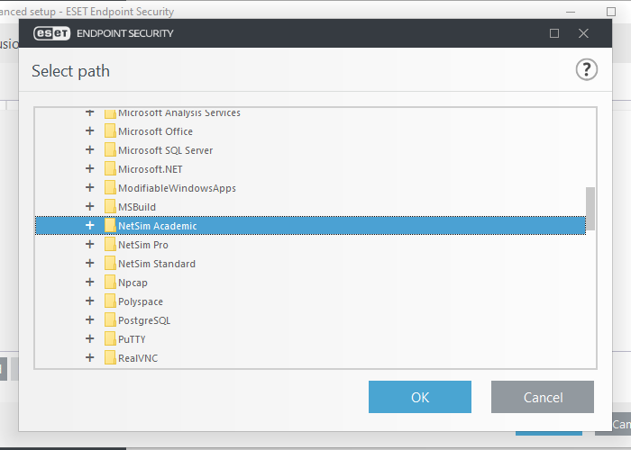Expand the NetSim Standard tree node
This screenshot has height=450, width=631.
[x=90, y=263]
